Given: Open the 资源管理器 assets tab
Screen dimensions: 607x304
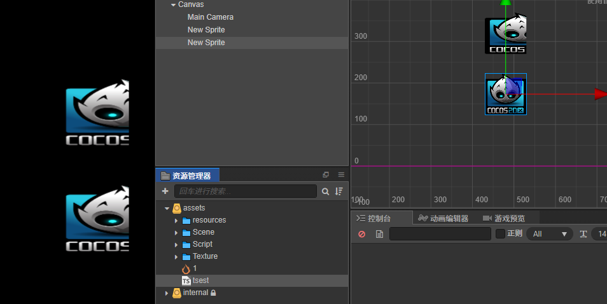Looking at the screenshot, I should pyautogui.click(x=187, y=176).
